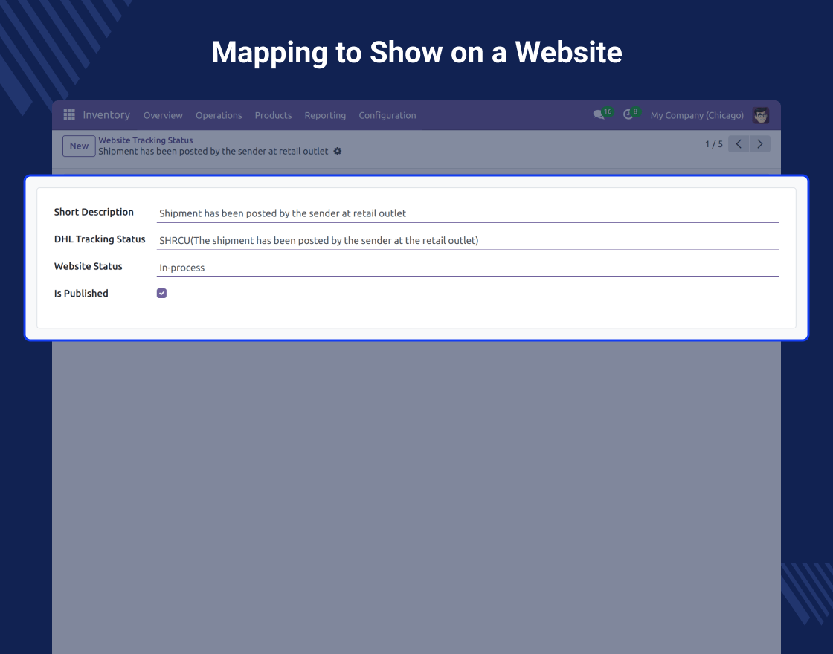Screen dimensions: 833x654
Task: Open the Overview menu item
Action: [163, 115]
